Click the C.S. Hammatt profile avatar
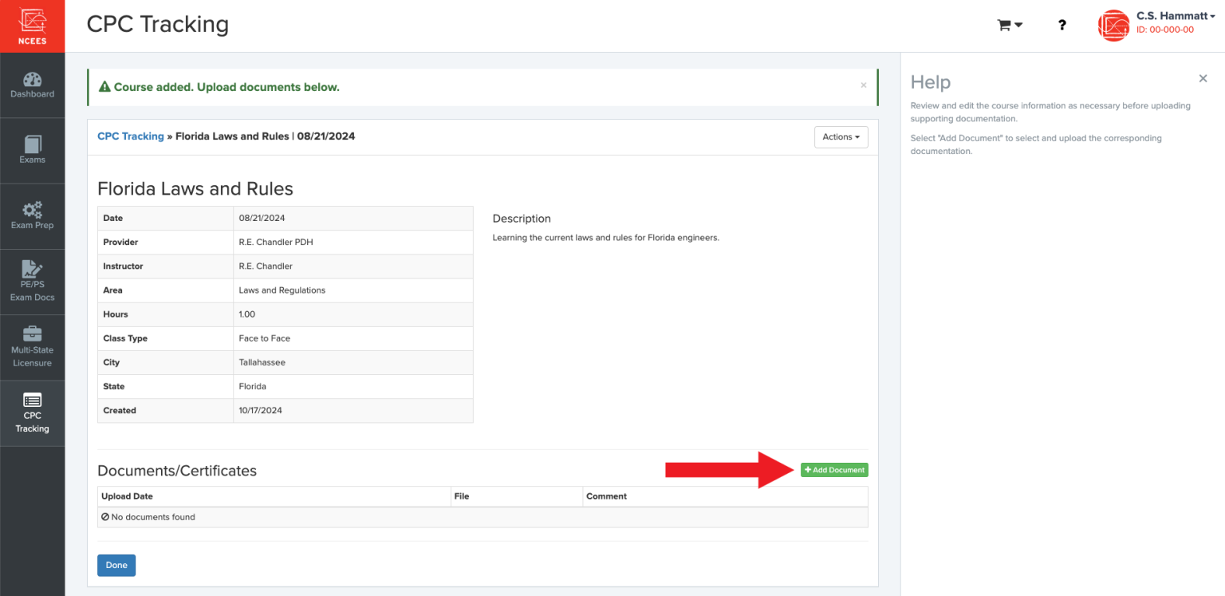The width and height of the screenshot is (1225, 596). point(1113,25)
